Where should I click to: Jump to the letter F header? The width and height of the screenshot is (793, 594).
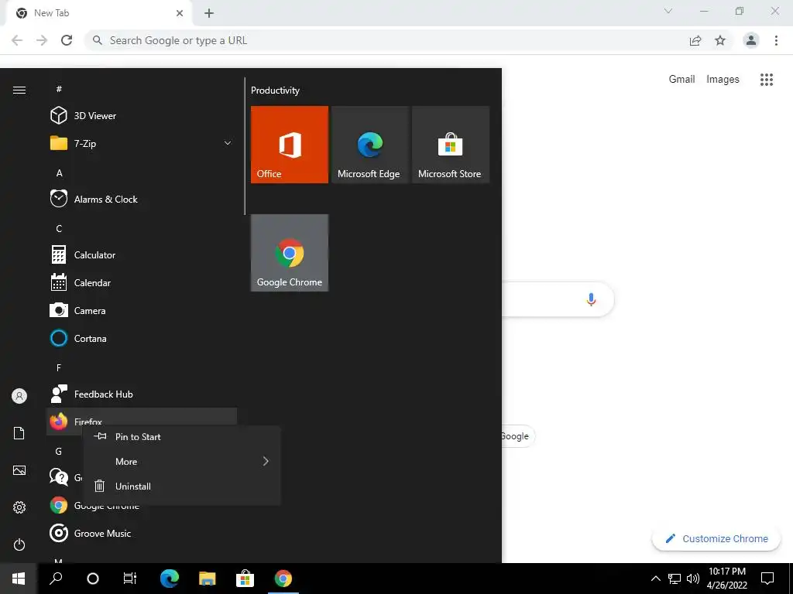coord(59,367)
